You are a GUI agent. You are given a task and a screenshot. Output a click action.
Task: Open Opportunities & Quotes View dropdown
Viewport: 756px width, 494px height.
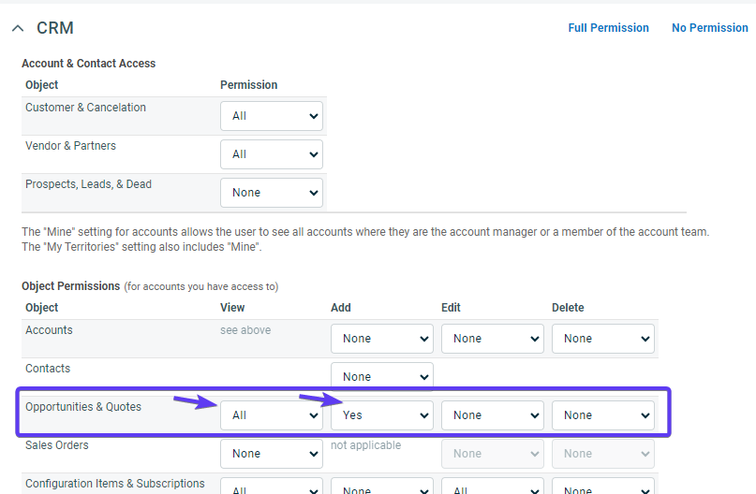tap(272, 415)
